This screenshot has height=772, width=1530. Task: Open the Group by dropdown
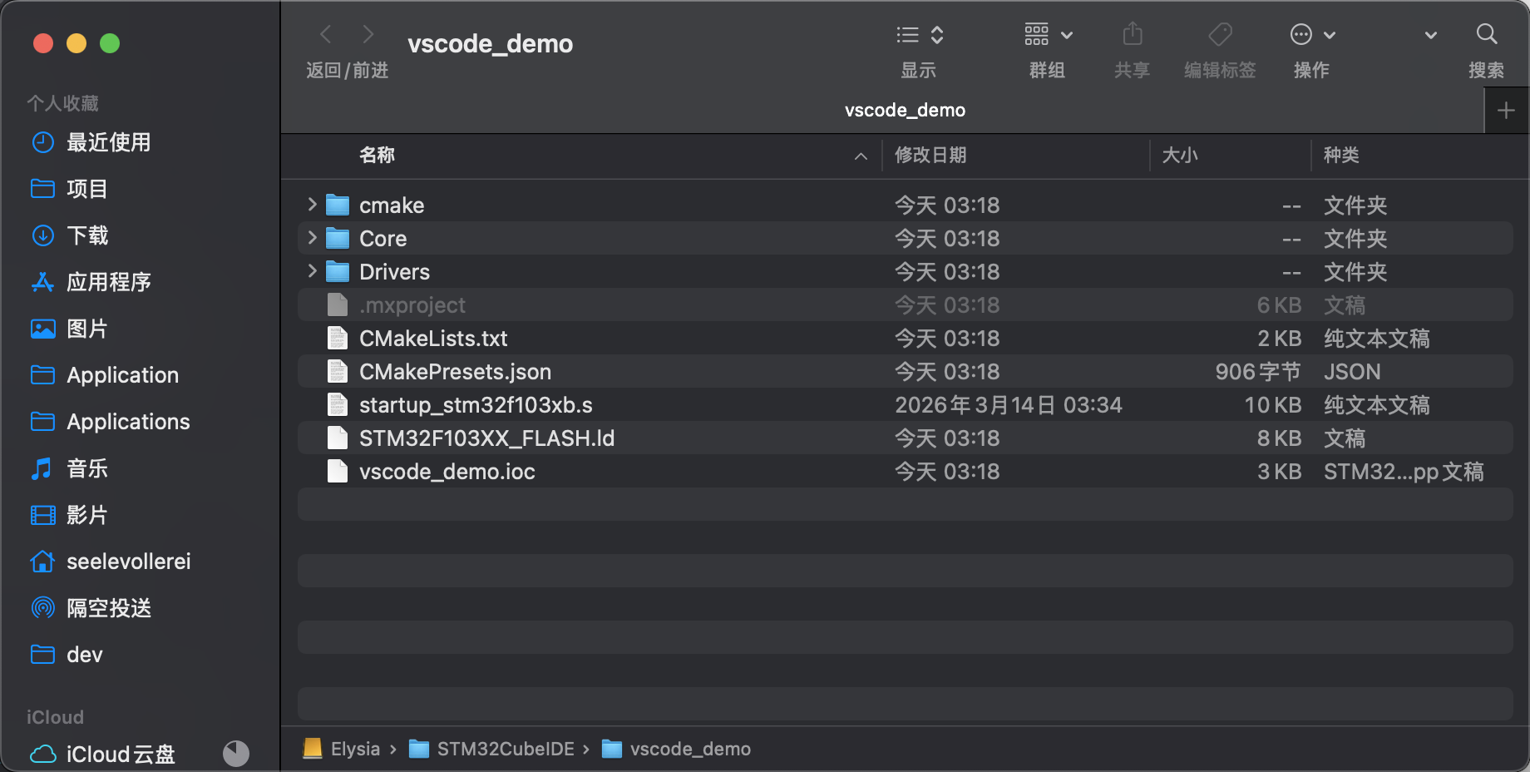coord(1048,35)
